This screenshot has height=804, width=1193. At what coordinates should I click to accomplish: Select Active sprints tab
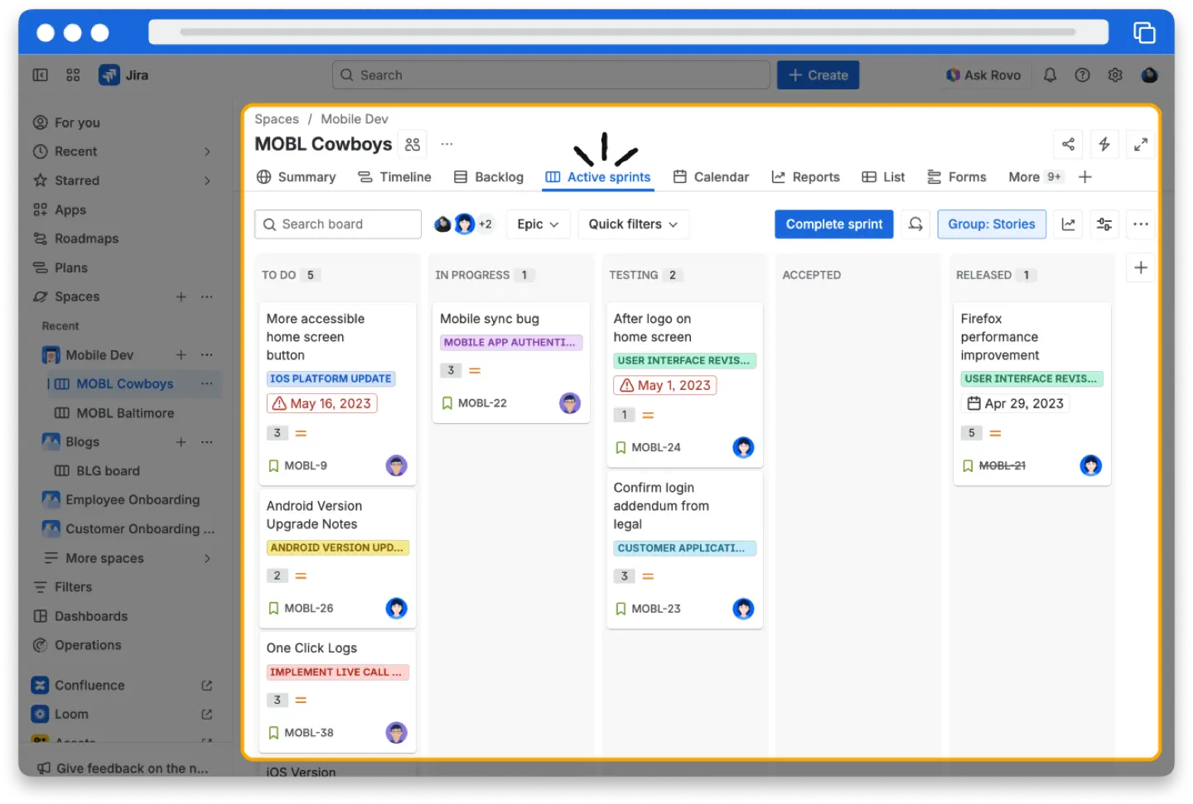point(598,177)
